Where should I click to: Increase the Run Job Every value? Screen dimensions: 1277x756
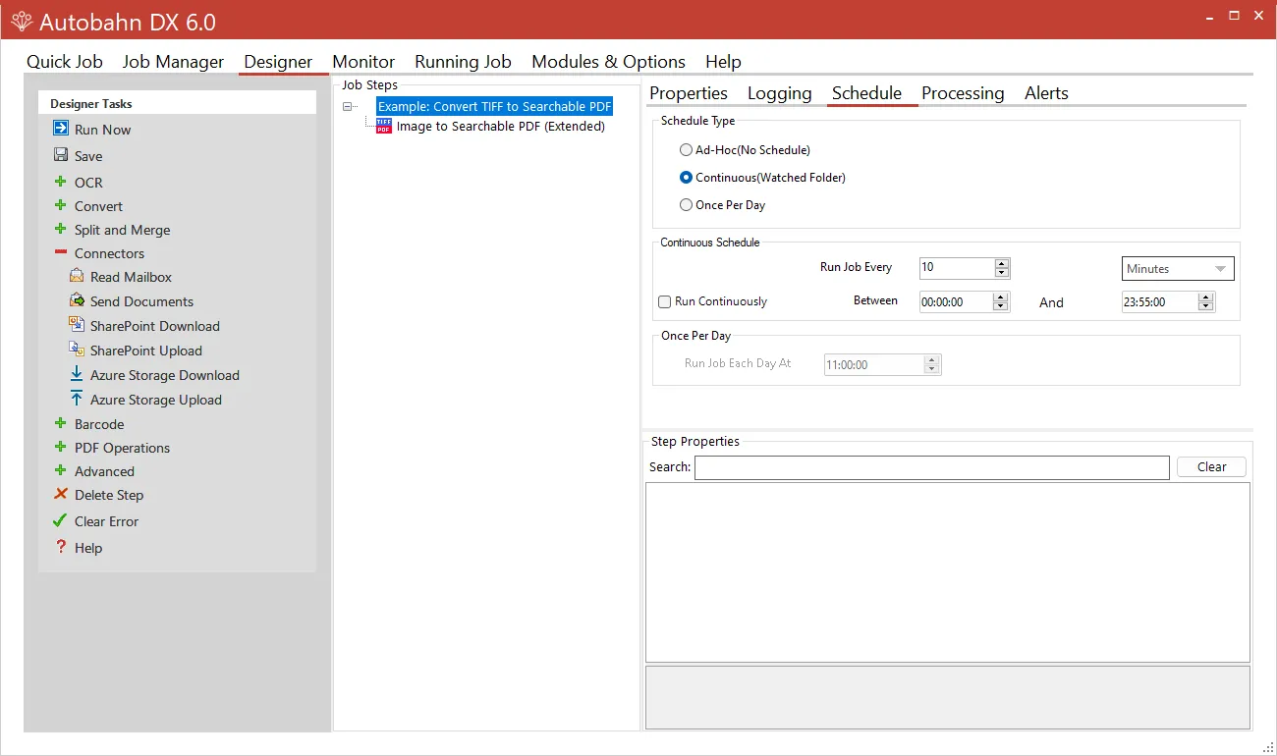pyautogui.click(x=1001, y=264)
